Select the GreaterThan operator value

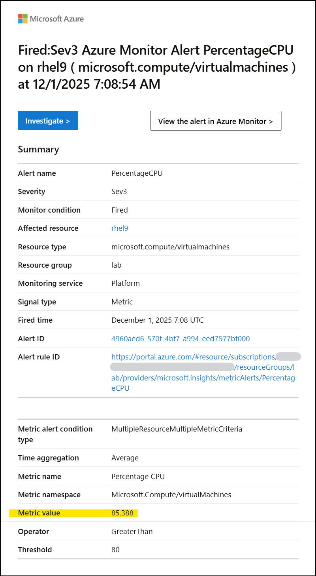pos(132,532)
